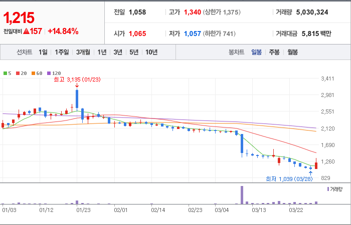Image resolution: width=351 pixels, height=225 pixels.
Task: Switch to 월봉 monthly candles
Action: (x=292, y=52)
